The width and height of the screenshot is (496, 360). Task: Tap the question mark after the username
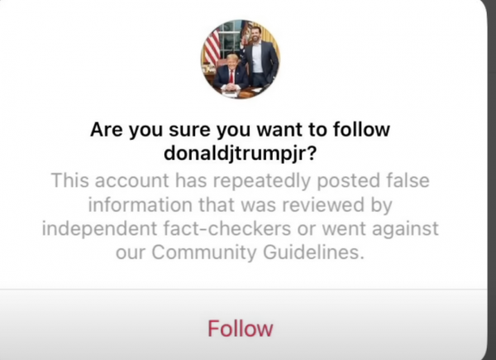[312, 153]
